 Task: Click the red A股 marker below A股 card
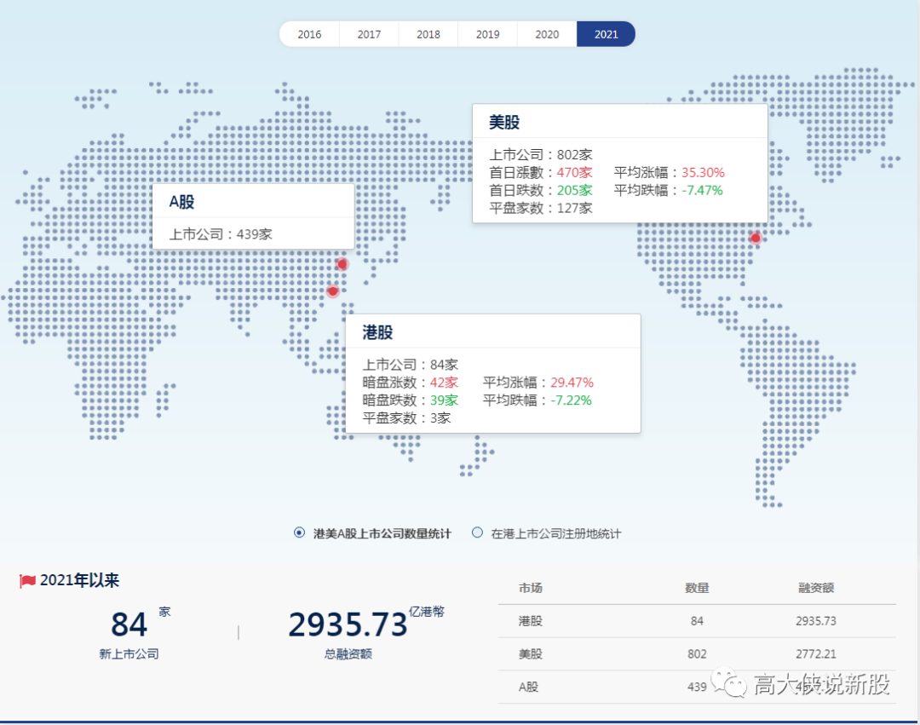pos(342,264)
